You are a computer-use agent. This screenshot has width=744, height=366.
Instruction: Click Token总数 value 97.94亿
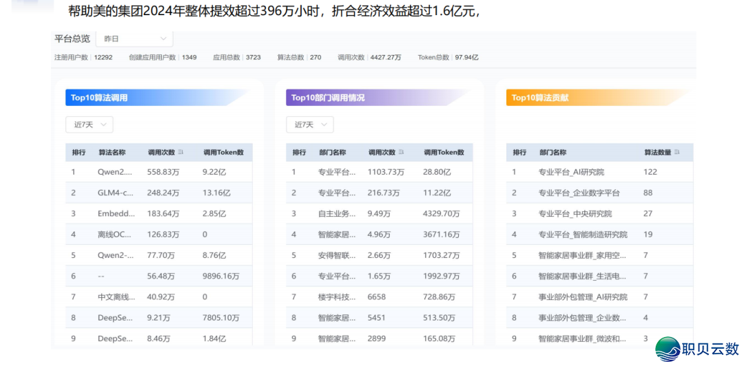click(x=466, y=57)
